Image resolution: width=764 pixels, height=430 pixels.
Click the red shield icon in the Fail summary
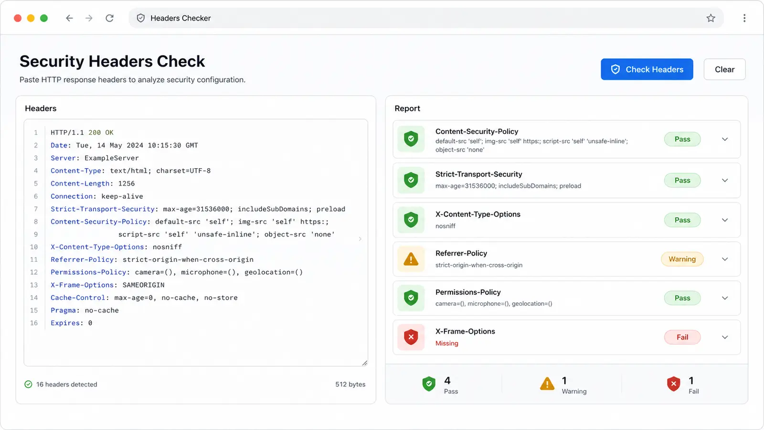673,384
